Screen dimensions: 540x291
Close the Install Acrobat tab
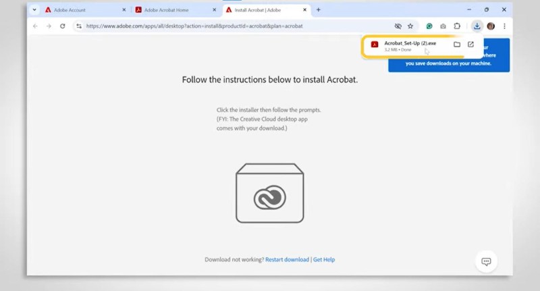pos(304,10)
